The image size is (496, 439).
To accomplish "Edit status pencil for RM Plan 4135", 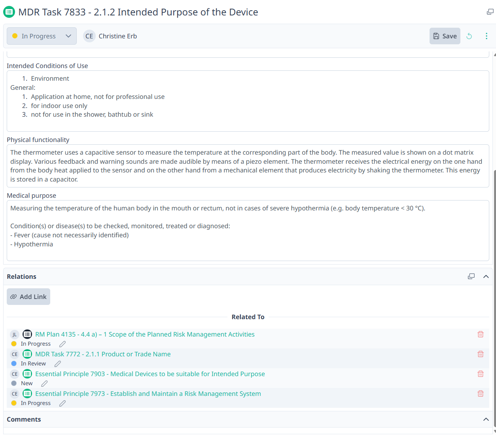I will [x=62, y=344].
